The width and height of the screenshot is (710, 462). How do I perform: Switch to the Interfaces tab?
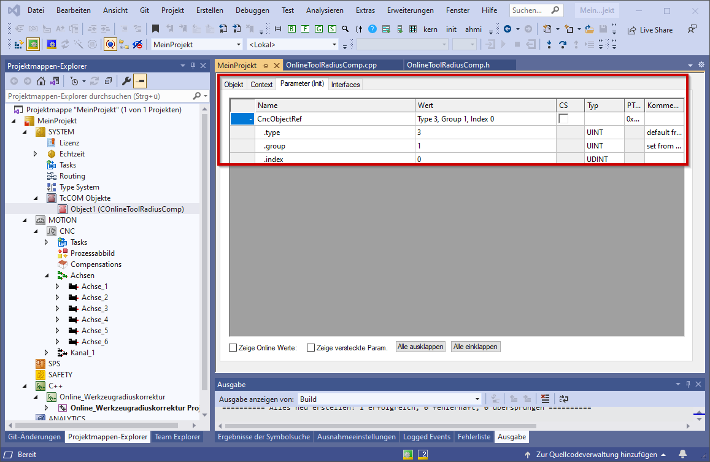tap(345, 84)
